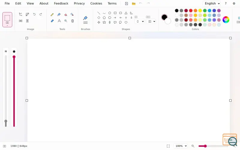
Task: Click the red brush size slider handle
Action: tap(14, 57)
